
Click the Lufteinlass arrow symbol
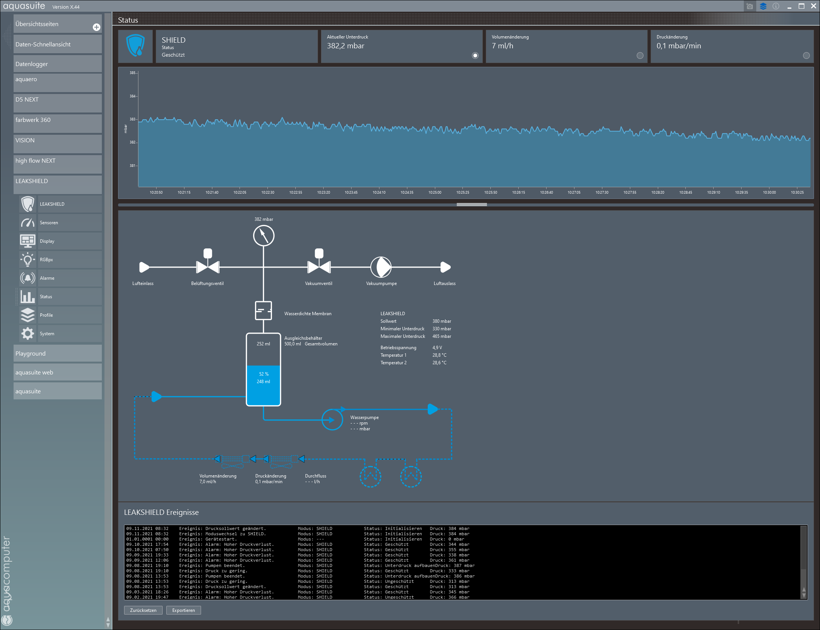pos(144,267)
